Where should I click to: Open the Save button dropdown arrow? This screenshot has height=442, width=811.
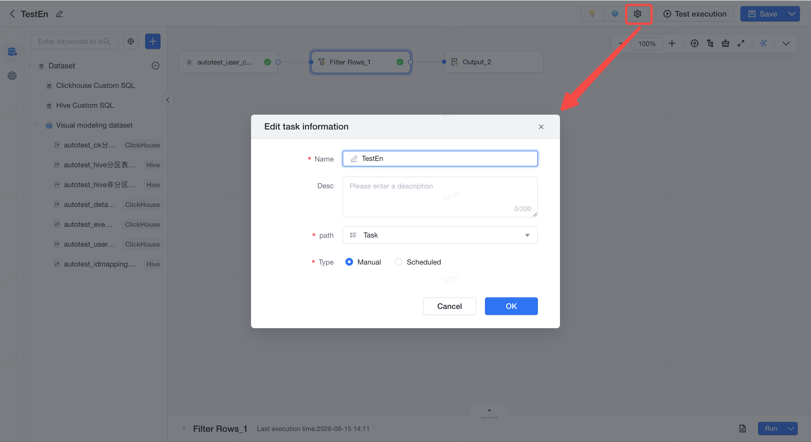tap(791, 14)
